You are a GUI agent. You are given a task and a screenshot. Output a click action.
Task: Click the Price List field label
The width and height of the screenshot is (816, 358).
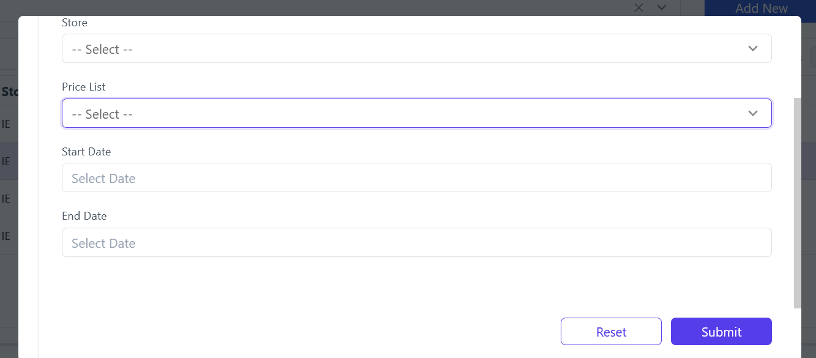click(x=84, y=87)
